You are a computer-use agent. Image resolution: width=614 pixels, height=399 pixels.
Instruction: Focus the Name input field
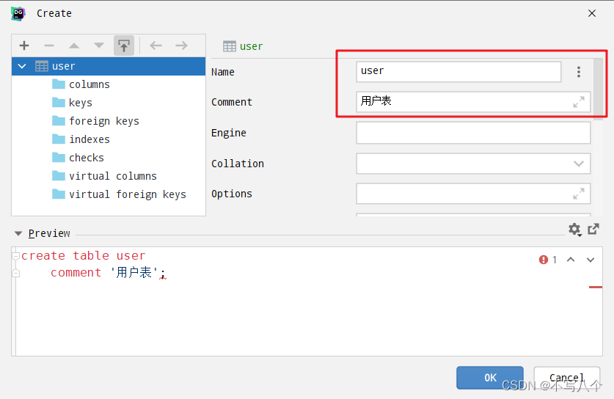(458, 72)
